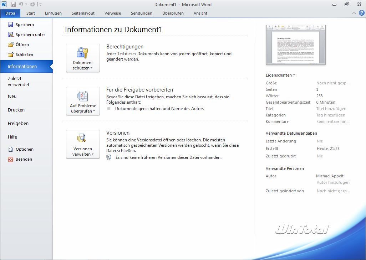Exit Word with the red Beenden icon
This screenshot has width=366, height=260.
coord(10,159)
